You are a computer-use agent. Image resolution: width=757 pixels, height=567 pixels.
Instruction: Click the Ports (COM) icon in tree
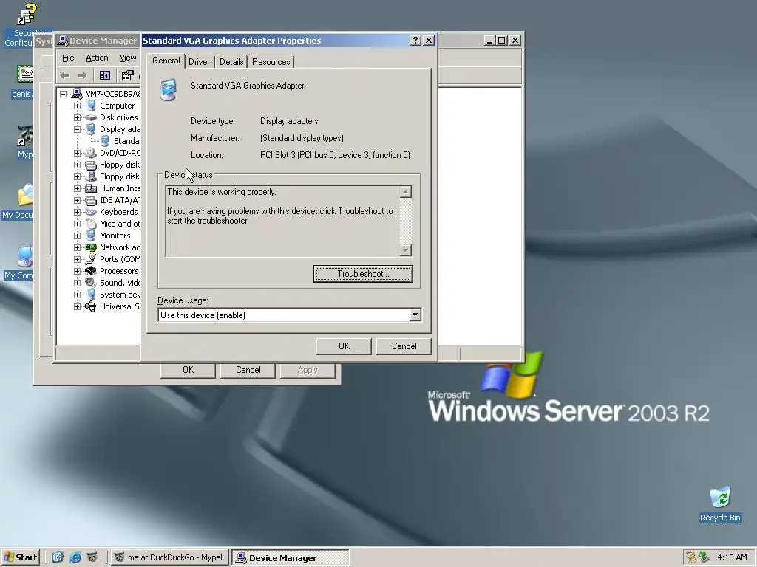click(91, 259)
